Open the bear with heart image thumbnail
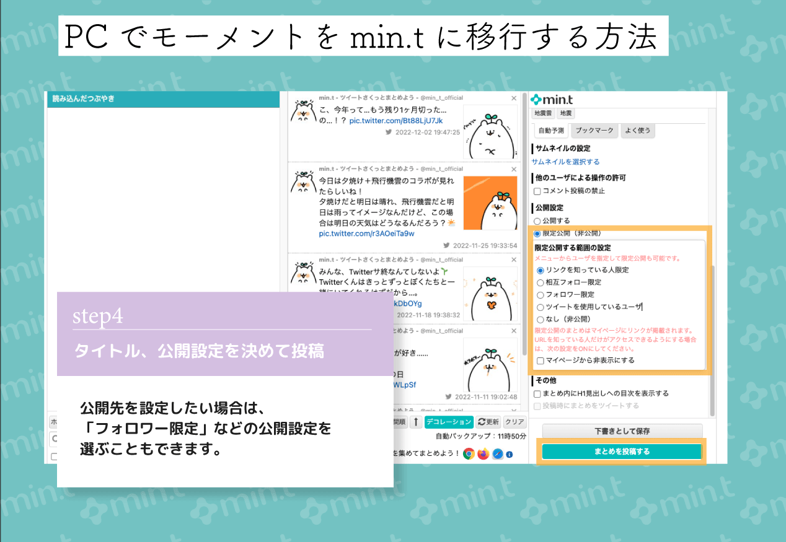Viewport: 786px width, 542px height. point(490,294)
